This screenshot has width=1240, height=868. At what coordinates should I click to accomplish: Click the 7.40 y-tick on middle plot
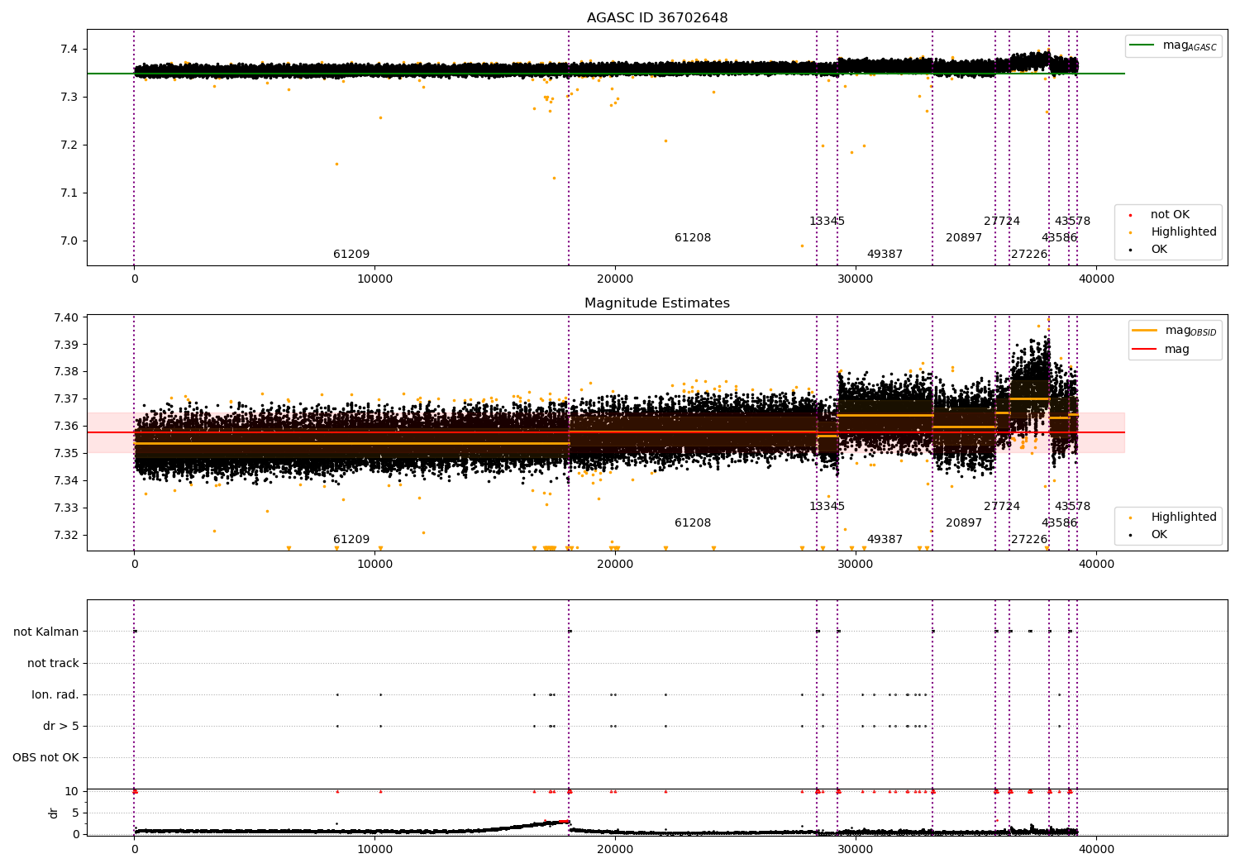(x=66, y=317)
